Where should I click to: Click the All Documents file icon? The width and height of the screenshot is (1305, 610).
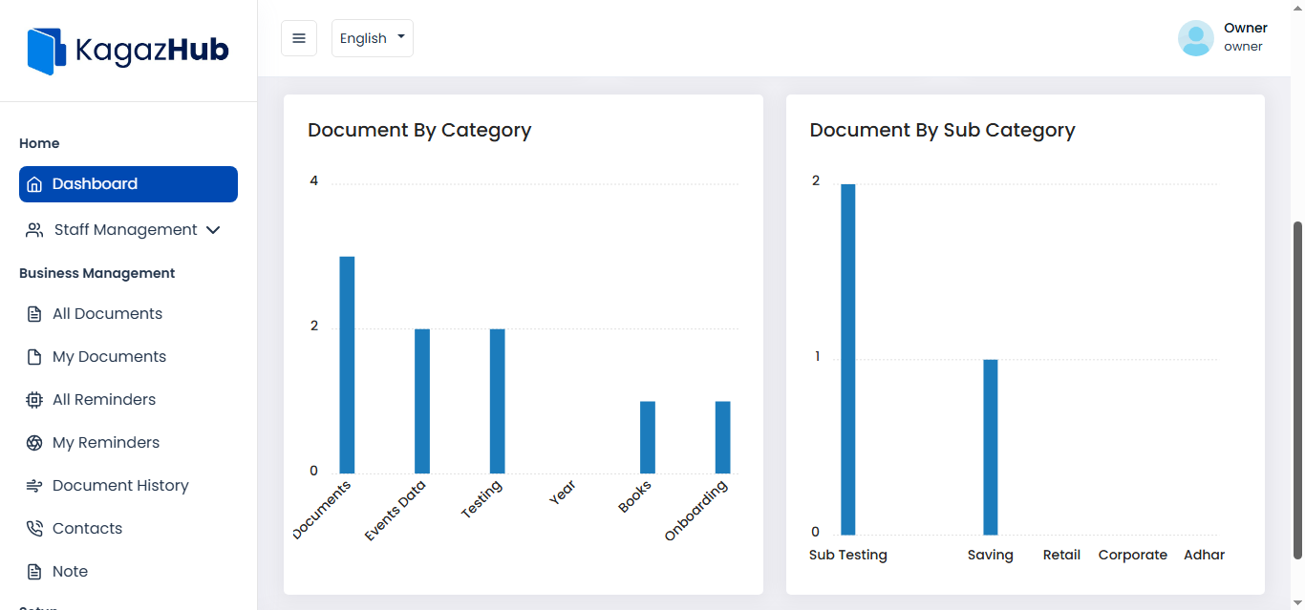click(x=34, y=314)
